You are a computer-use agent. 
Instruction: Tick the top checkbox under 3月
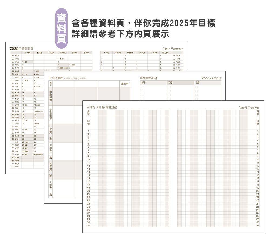point(197,87)
